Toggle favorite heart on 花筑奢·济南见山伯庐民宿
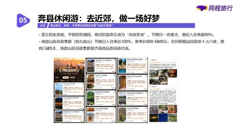The width and height of the screenshot is (237, 135). [x=146, y=76]
